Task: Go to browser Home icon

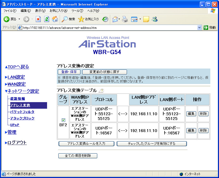Action: coord(55,19)
